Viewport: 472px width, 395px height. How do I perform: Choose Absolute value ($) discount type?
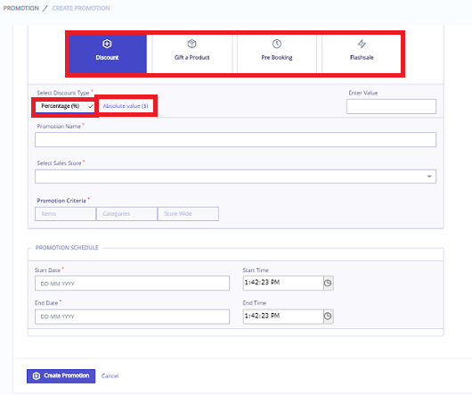tap(126, 106)
